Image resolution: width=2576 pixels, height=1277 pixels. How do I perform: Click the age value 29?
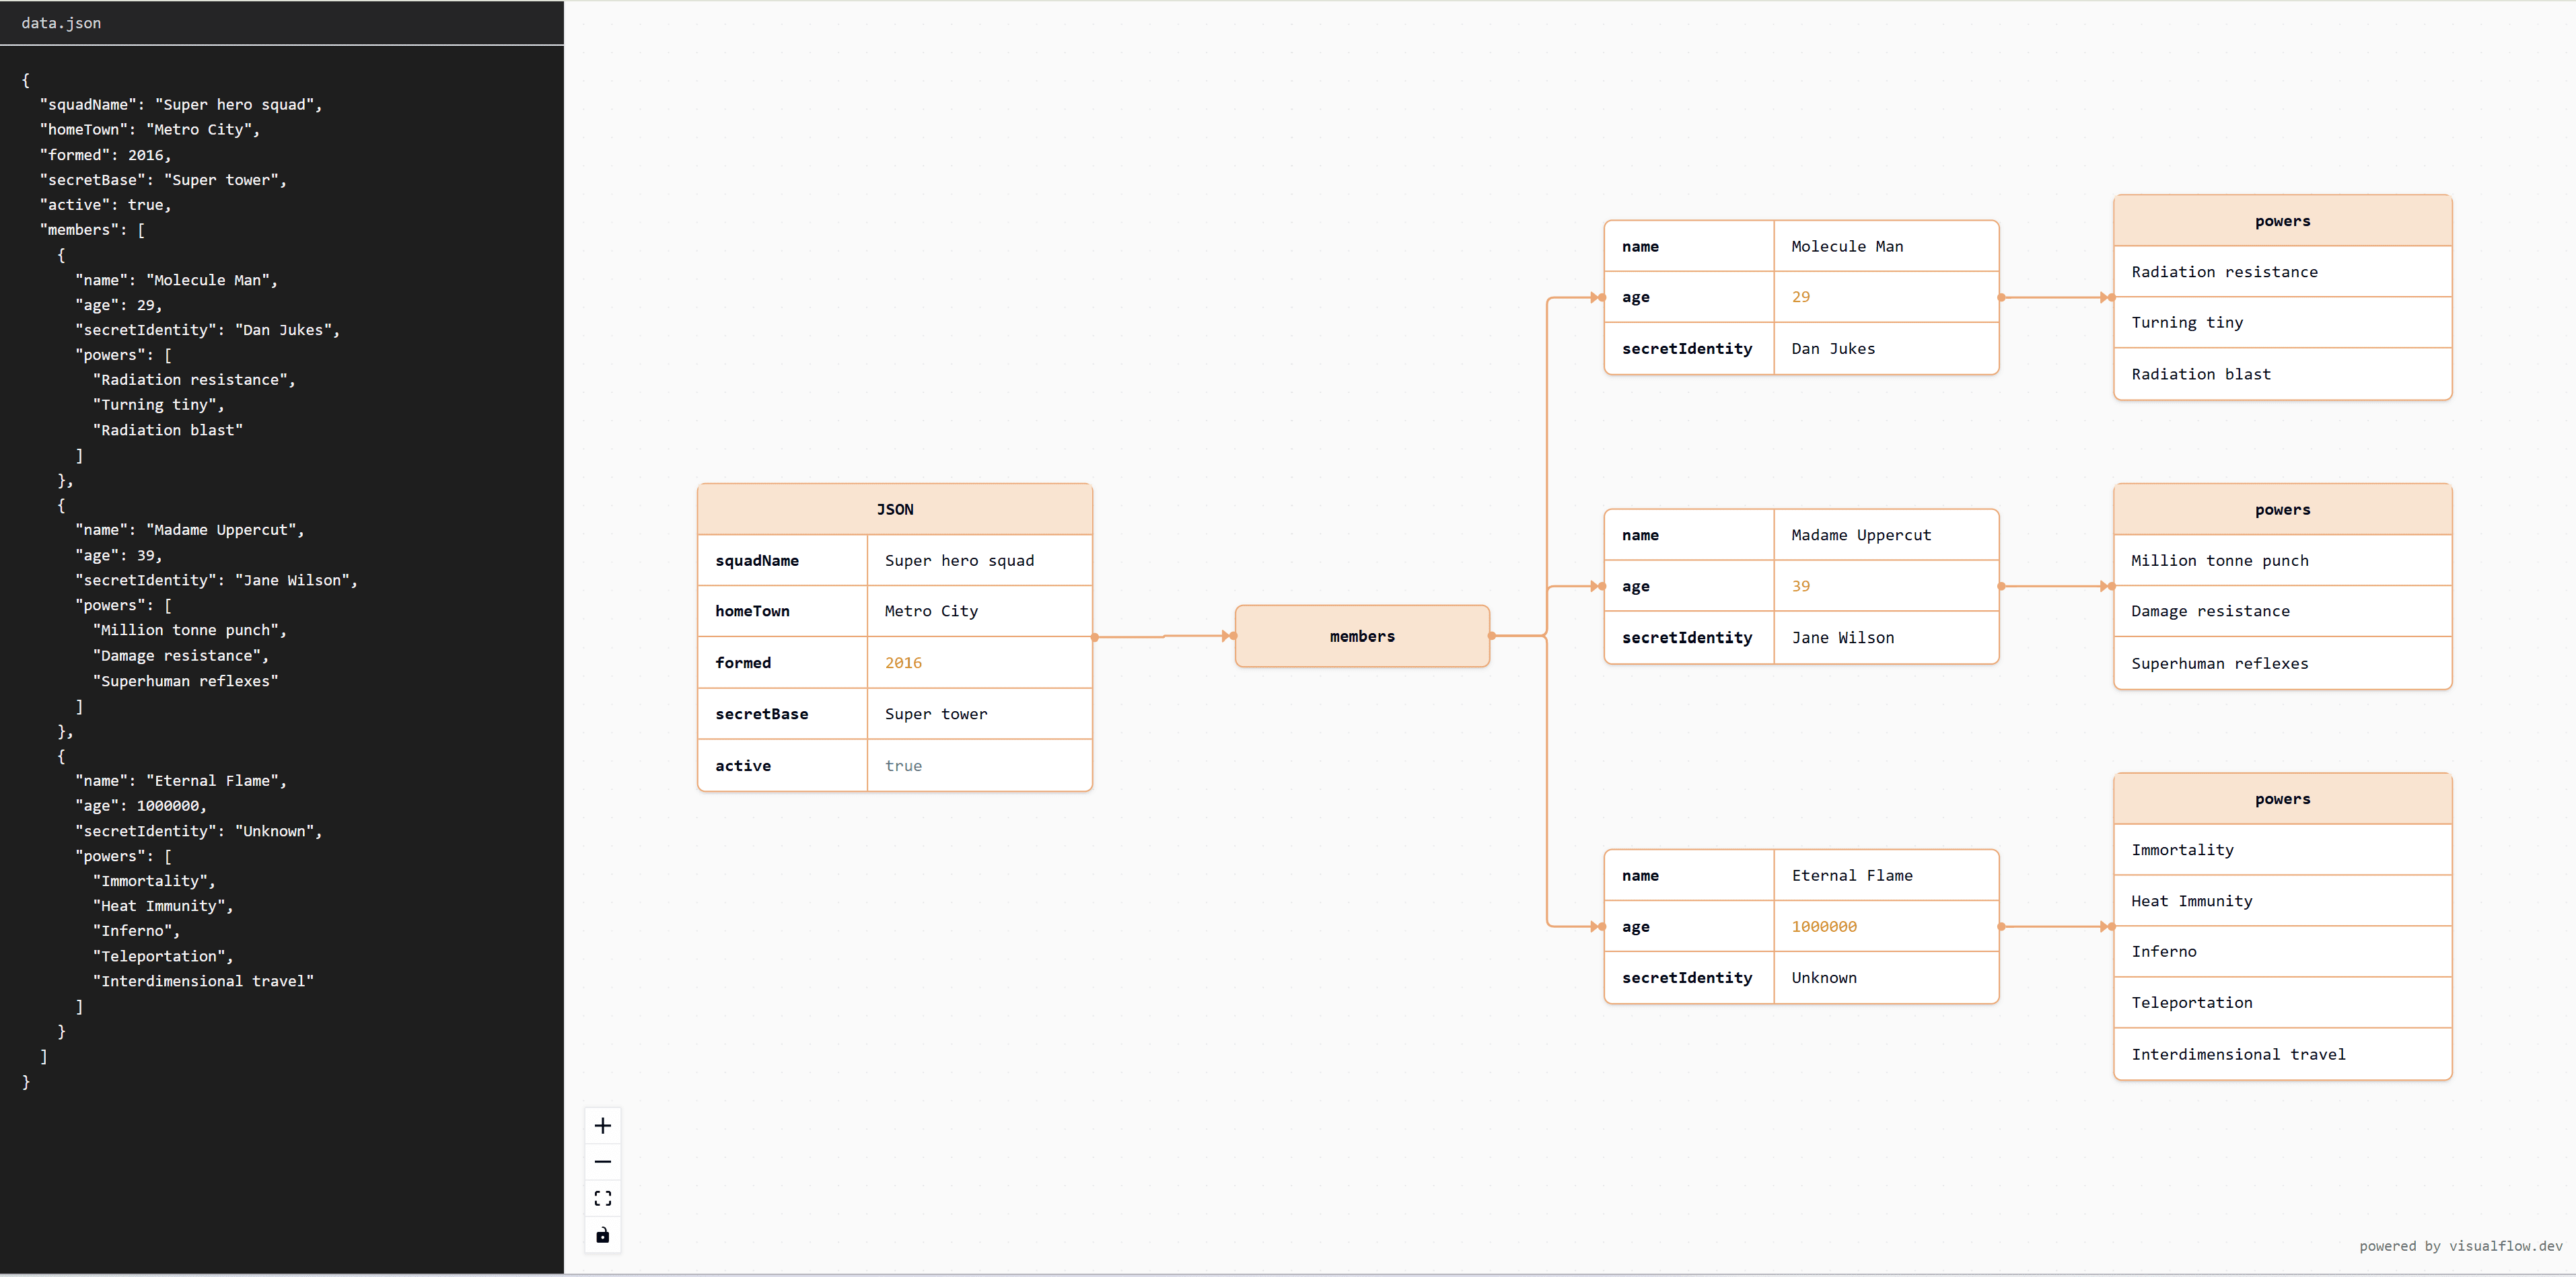click(1886, 297)
